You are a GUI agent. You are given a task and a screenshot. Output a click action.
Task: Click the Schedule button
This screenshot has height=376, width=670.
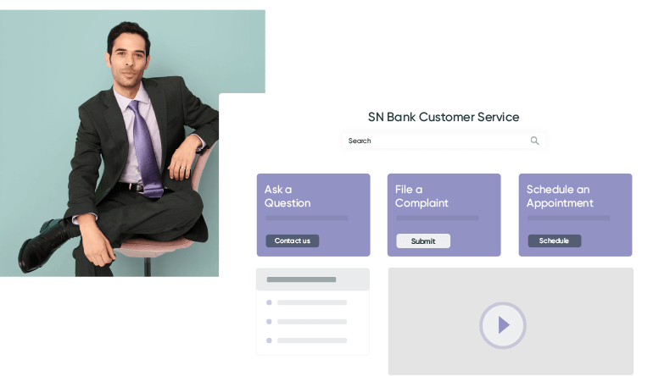tap(554, 241)
